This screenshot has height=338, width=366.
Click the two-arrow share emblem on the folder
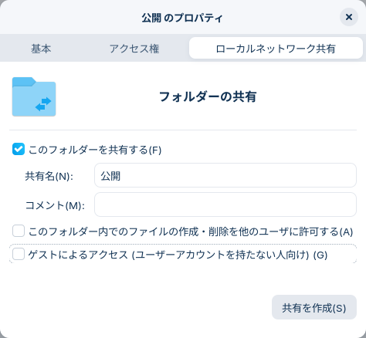click(x=43, y=104)
